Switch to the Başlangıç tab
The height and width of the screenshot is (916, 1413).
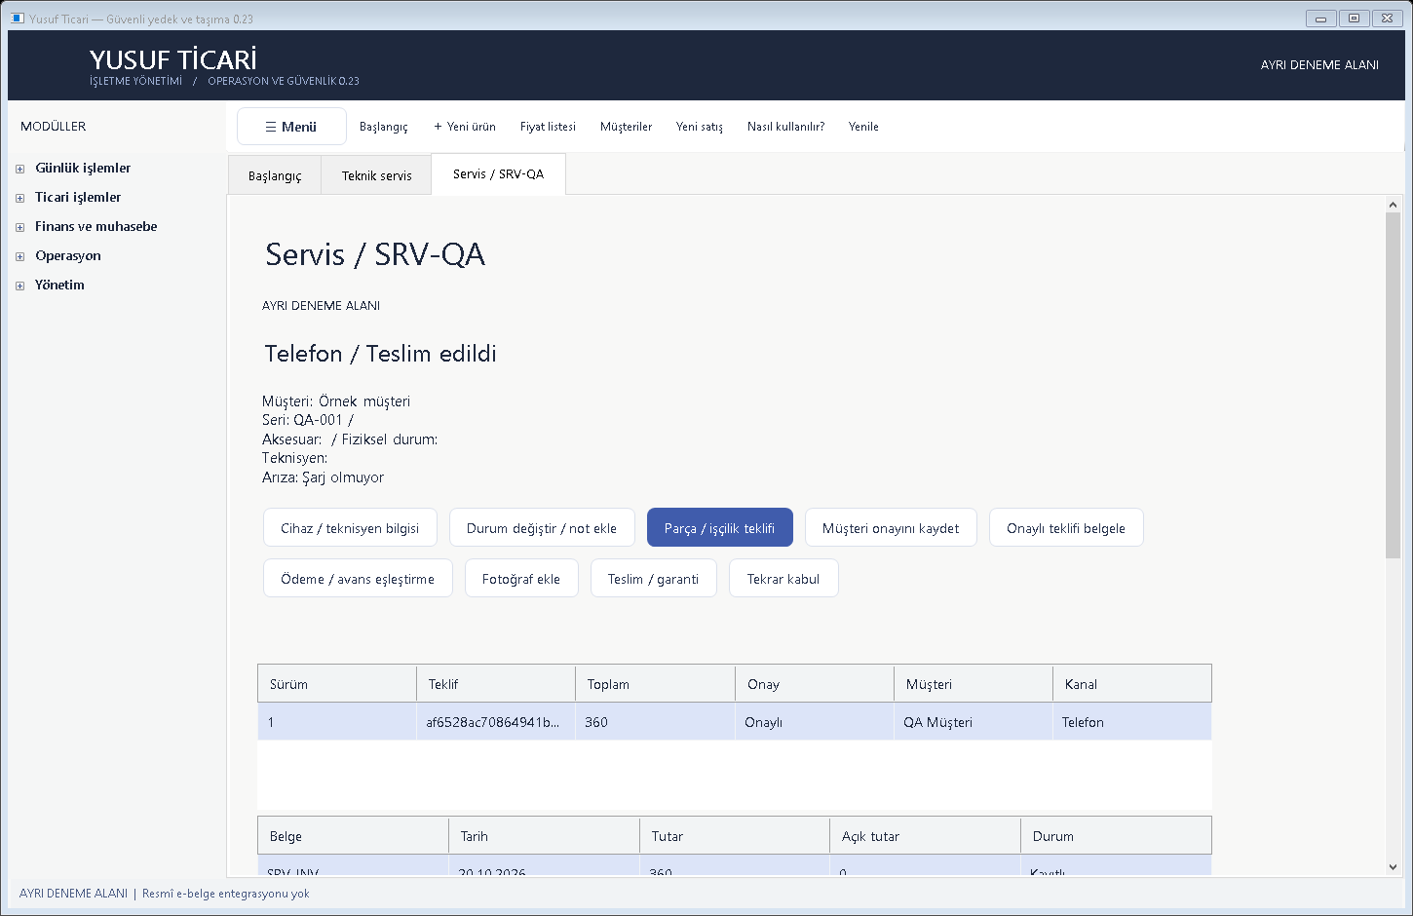tap(275, 175)
